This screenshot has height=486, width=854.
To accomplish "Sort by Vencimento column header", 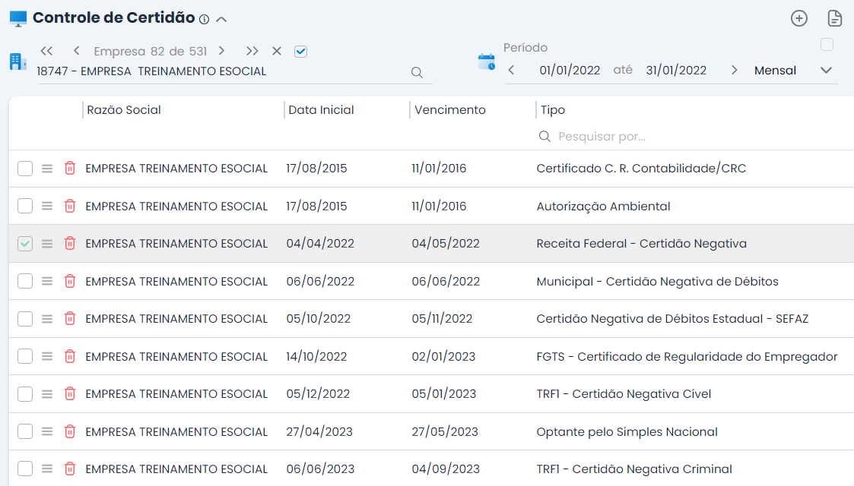I will click(449, 110).
